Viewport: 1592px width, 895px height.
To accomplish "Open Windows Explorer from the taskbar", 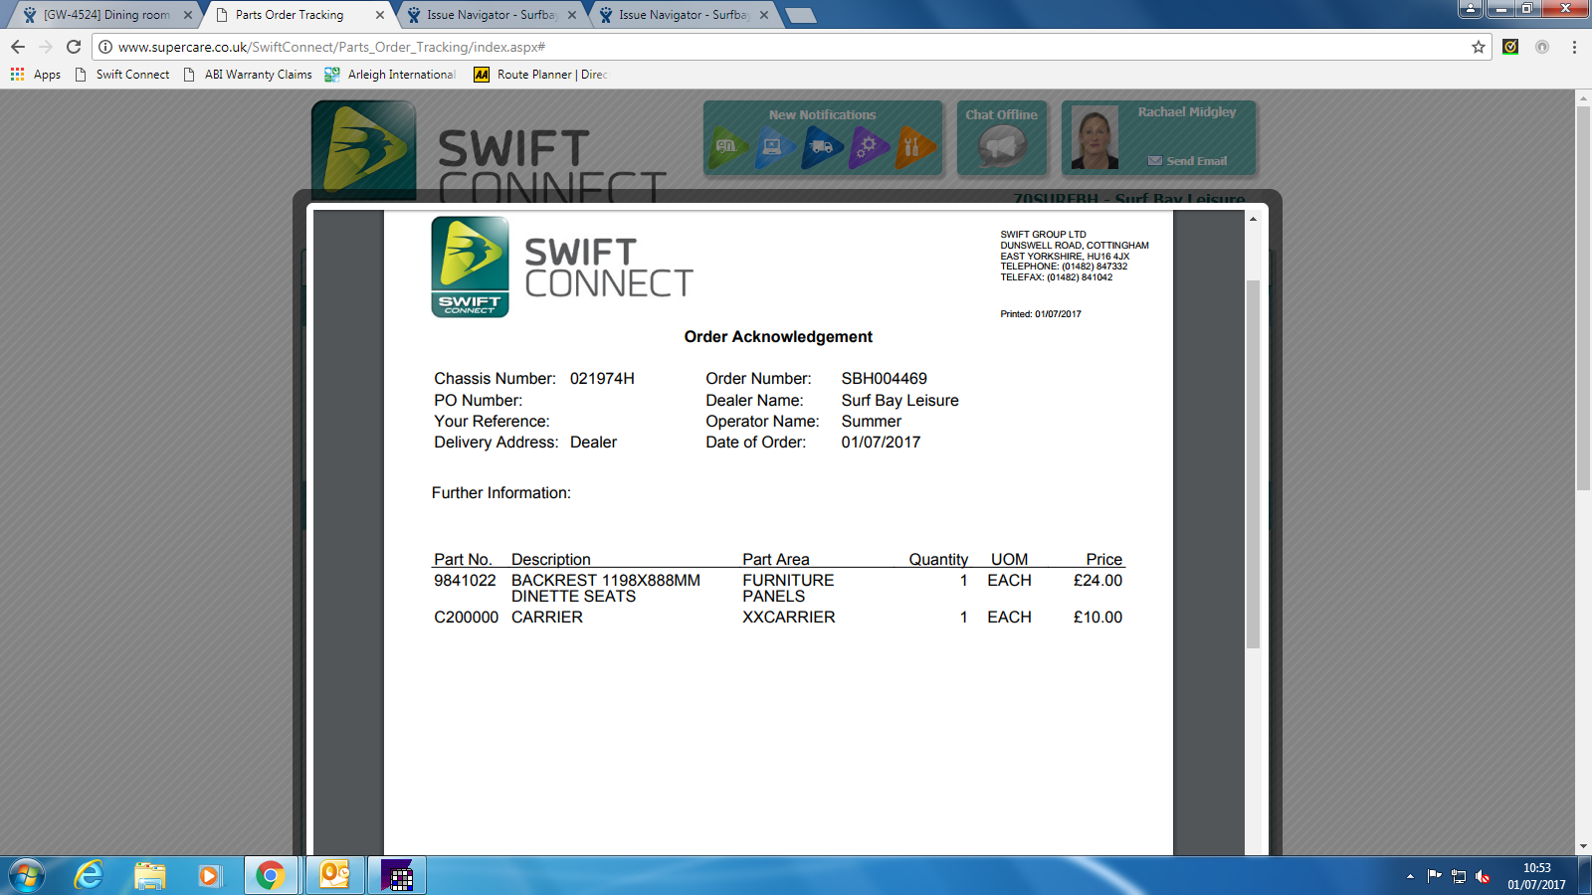I will (150, 876).
